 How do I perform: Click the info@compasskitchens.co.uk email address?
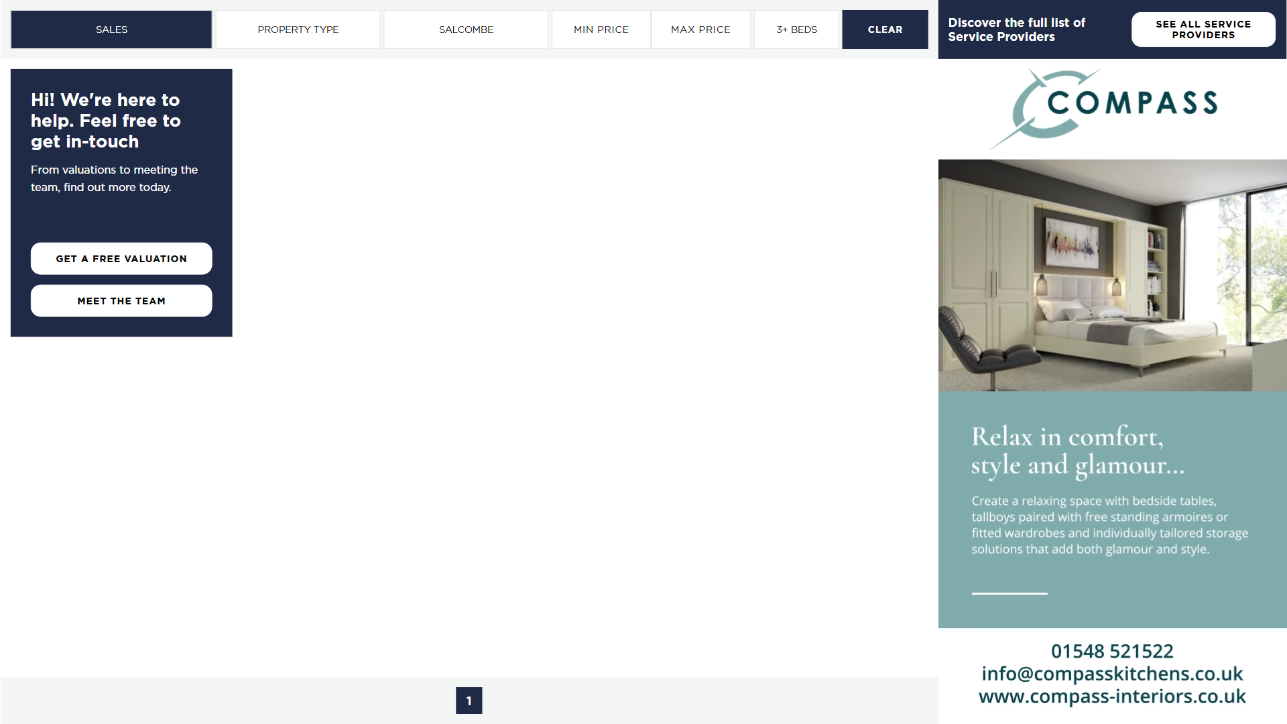click(1112, 674)
